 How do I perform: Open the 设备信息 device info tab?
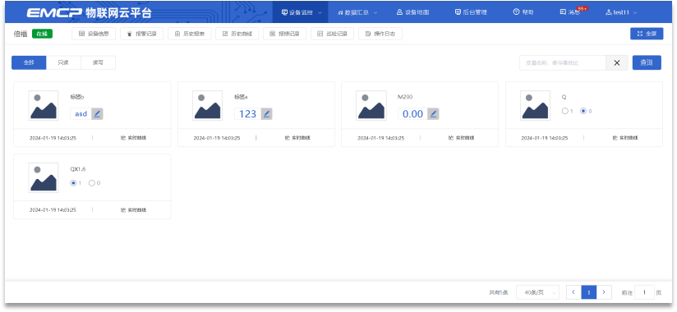pyautogui.click(x=94, y=34)
